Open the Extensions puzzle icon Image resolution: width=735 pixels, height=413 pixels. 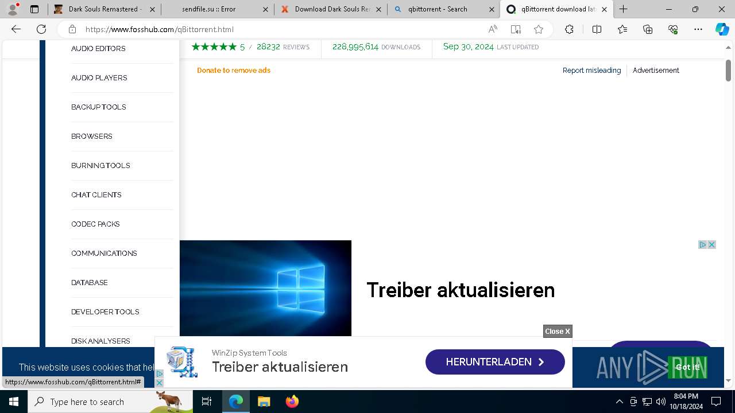pos(569,29)
